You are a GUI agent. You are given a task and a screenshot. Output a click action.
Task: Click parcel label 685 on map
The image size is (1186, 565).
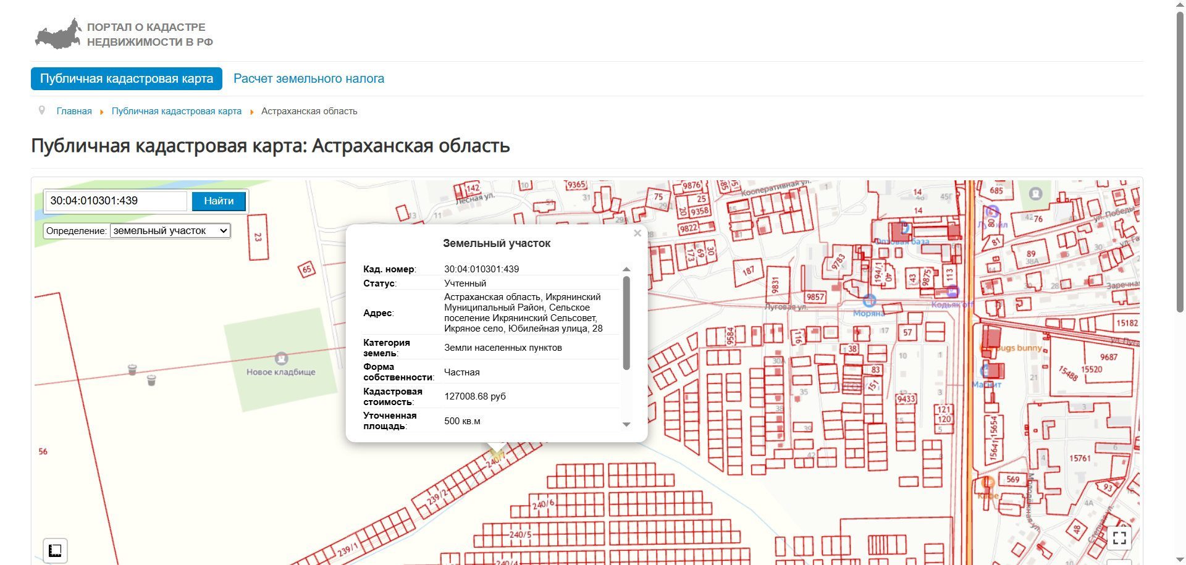(x=996, y=190)
